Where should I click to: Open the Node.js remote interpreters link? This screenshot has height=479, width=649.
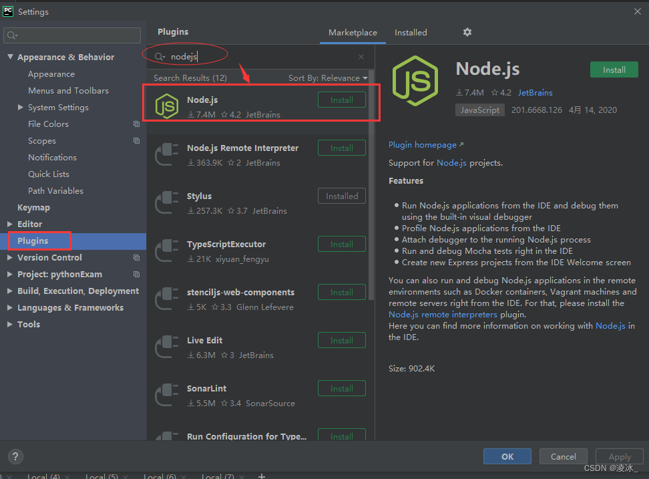443,314
